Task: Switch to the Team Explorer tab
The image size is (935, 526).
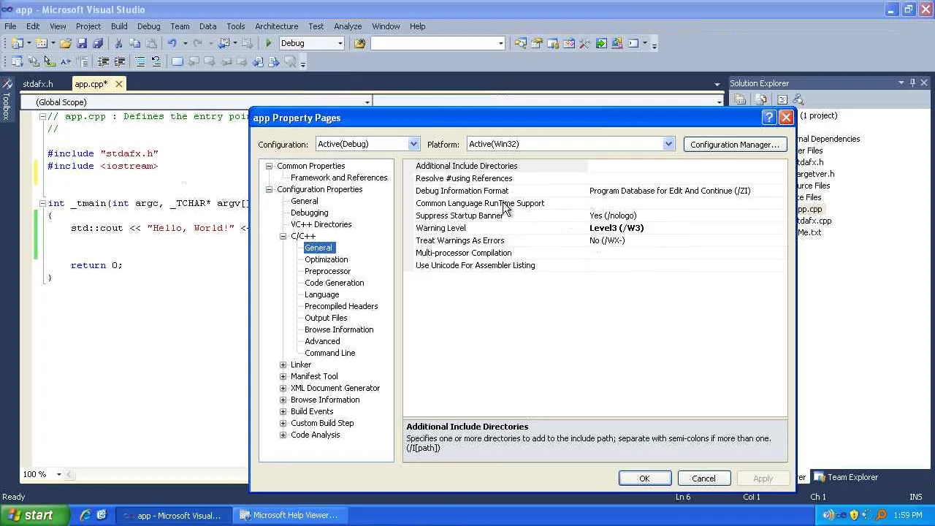Action: coord(846,477)
